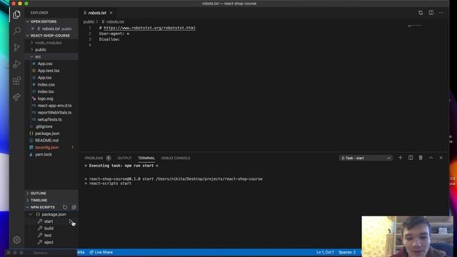Open README.md in the file tree

[x=46, y=141]
